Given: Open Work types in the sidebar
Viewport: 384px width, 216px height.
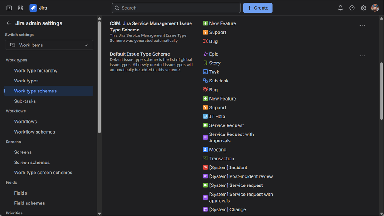Looking at the screenshot, I should (x=26, y=81).
